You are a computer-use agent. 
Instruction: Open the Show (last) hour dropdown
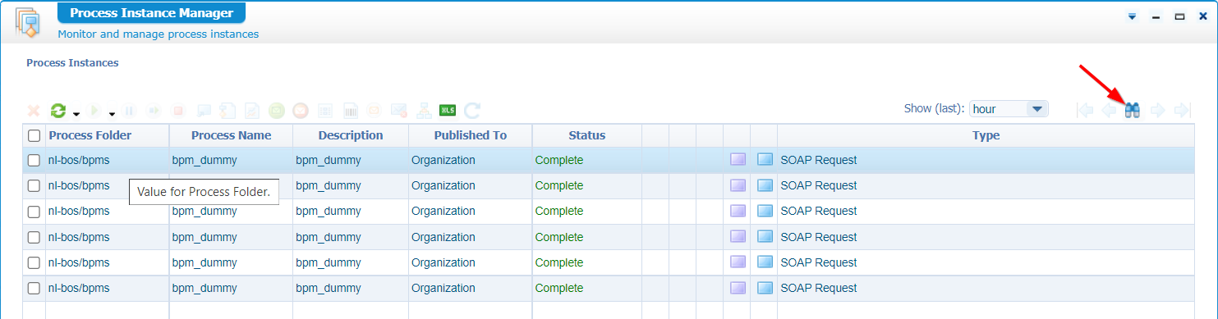tap(1009, 109)
